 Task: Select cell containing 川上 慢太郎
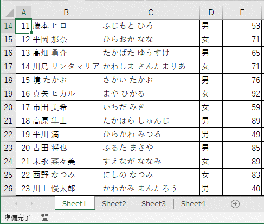click(66, 189)
